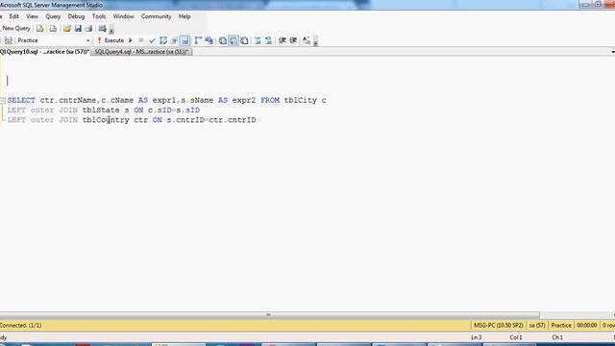Click Connected. (1/1) status text
Viewport: 615px width, 346px height.
tap(21, 326)
